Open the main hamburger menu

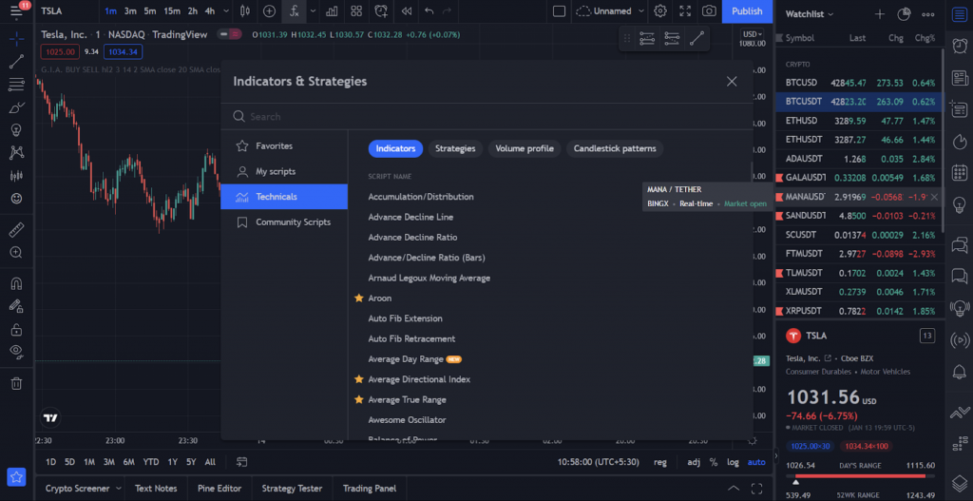click(x=16, y=11)
